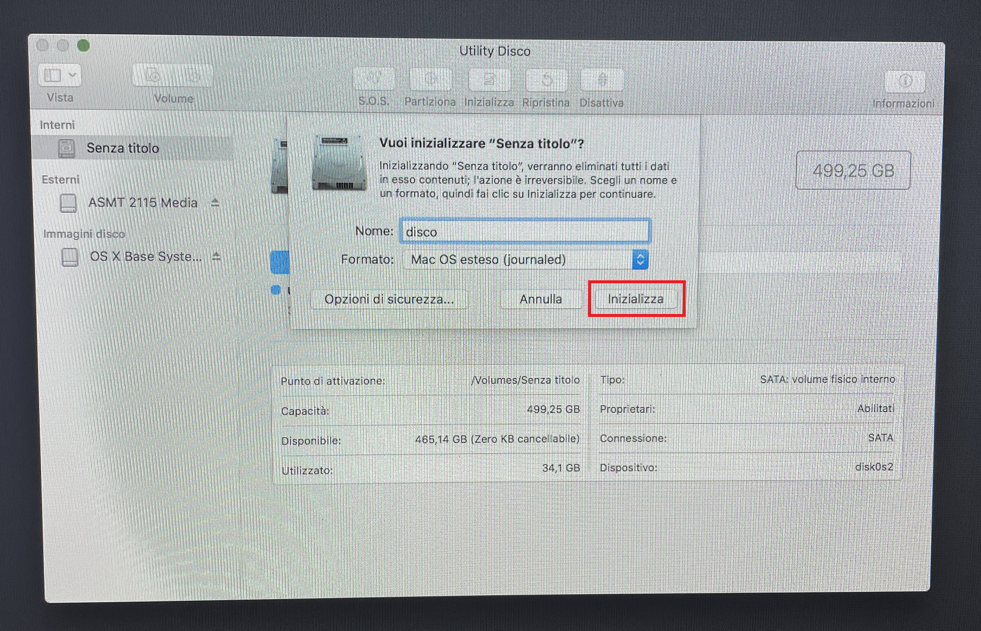Click the 465,14 GB Disponibile value

click(497, 439)
